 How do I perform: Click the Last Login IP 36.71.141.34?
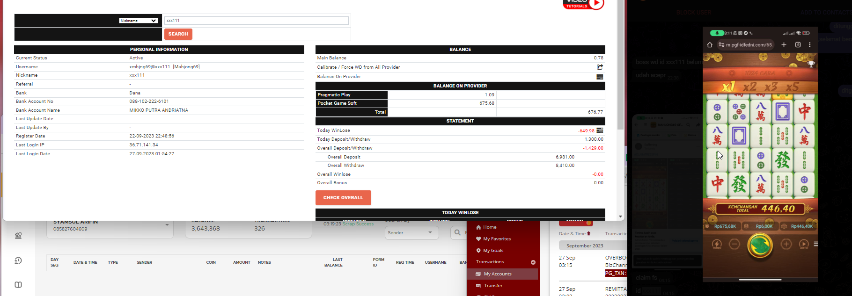tap(144, 145)
